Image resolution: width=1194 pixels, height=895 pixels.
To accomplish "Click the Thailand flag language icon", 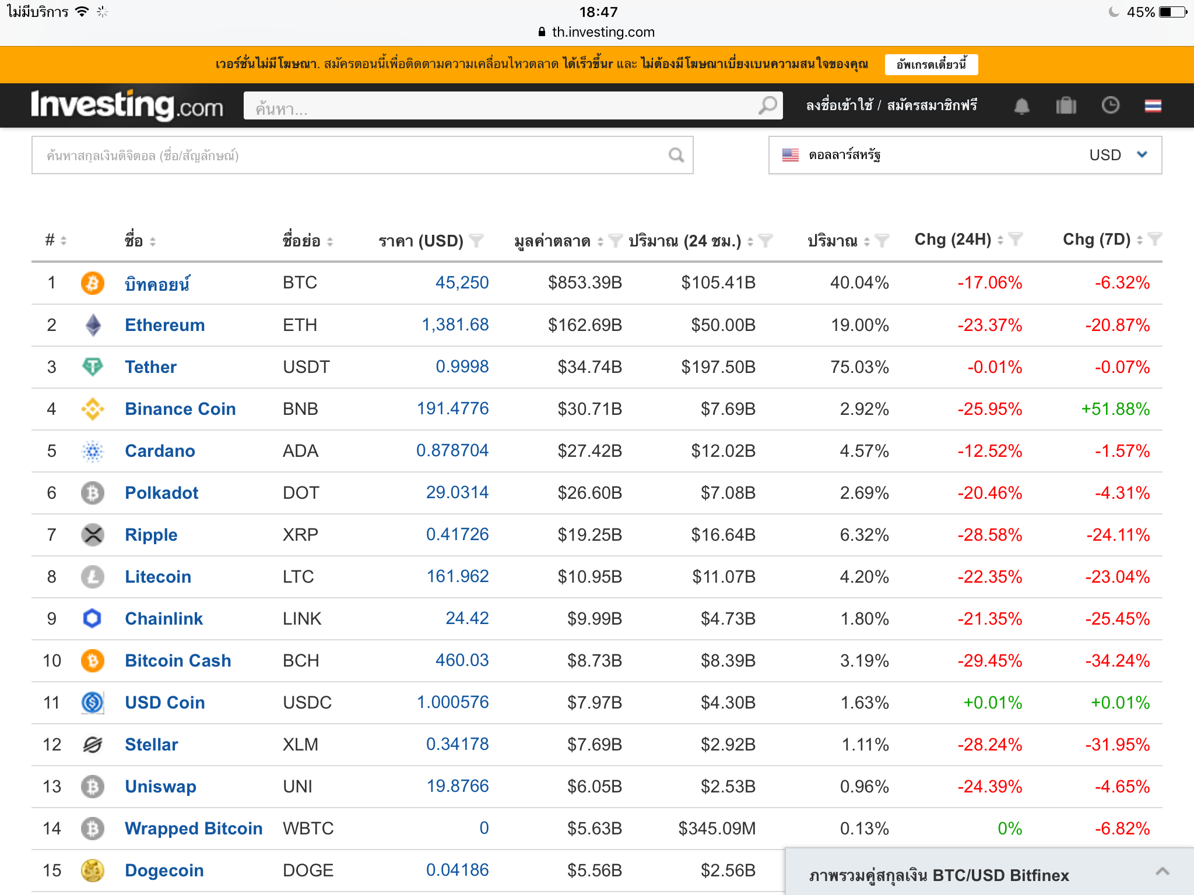I will [x=1153, y=105].
